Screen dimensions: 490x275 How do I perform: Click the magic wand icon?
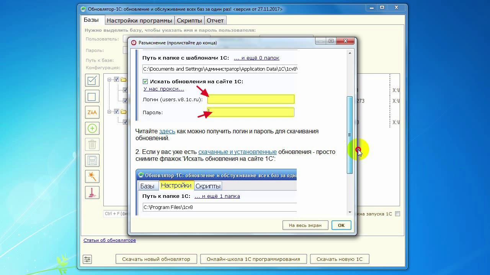click(92, 176)
